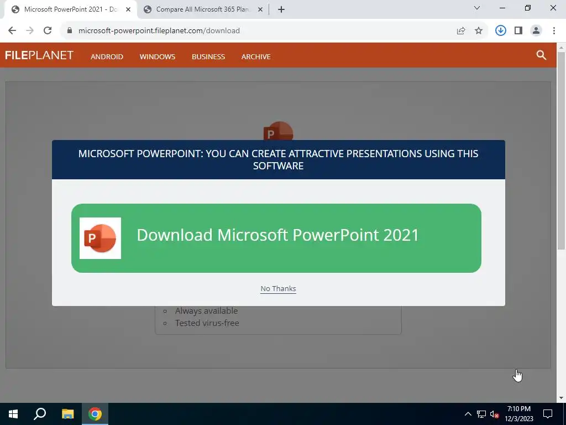Click the Chrome taskbar icon

point(95,414)
